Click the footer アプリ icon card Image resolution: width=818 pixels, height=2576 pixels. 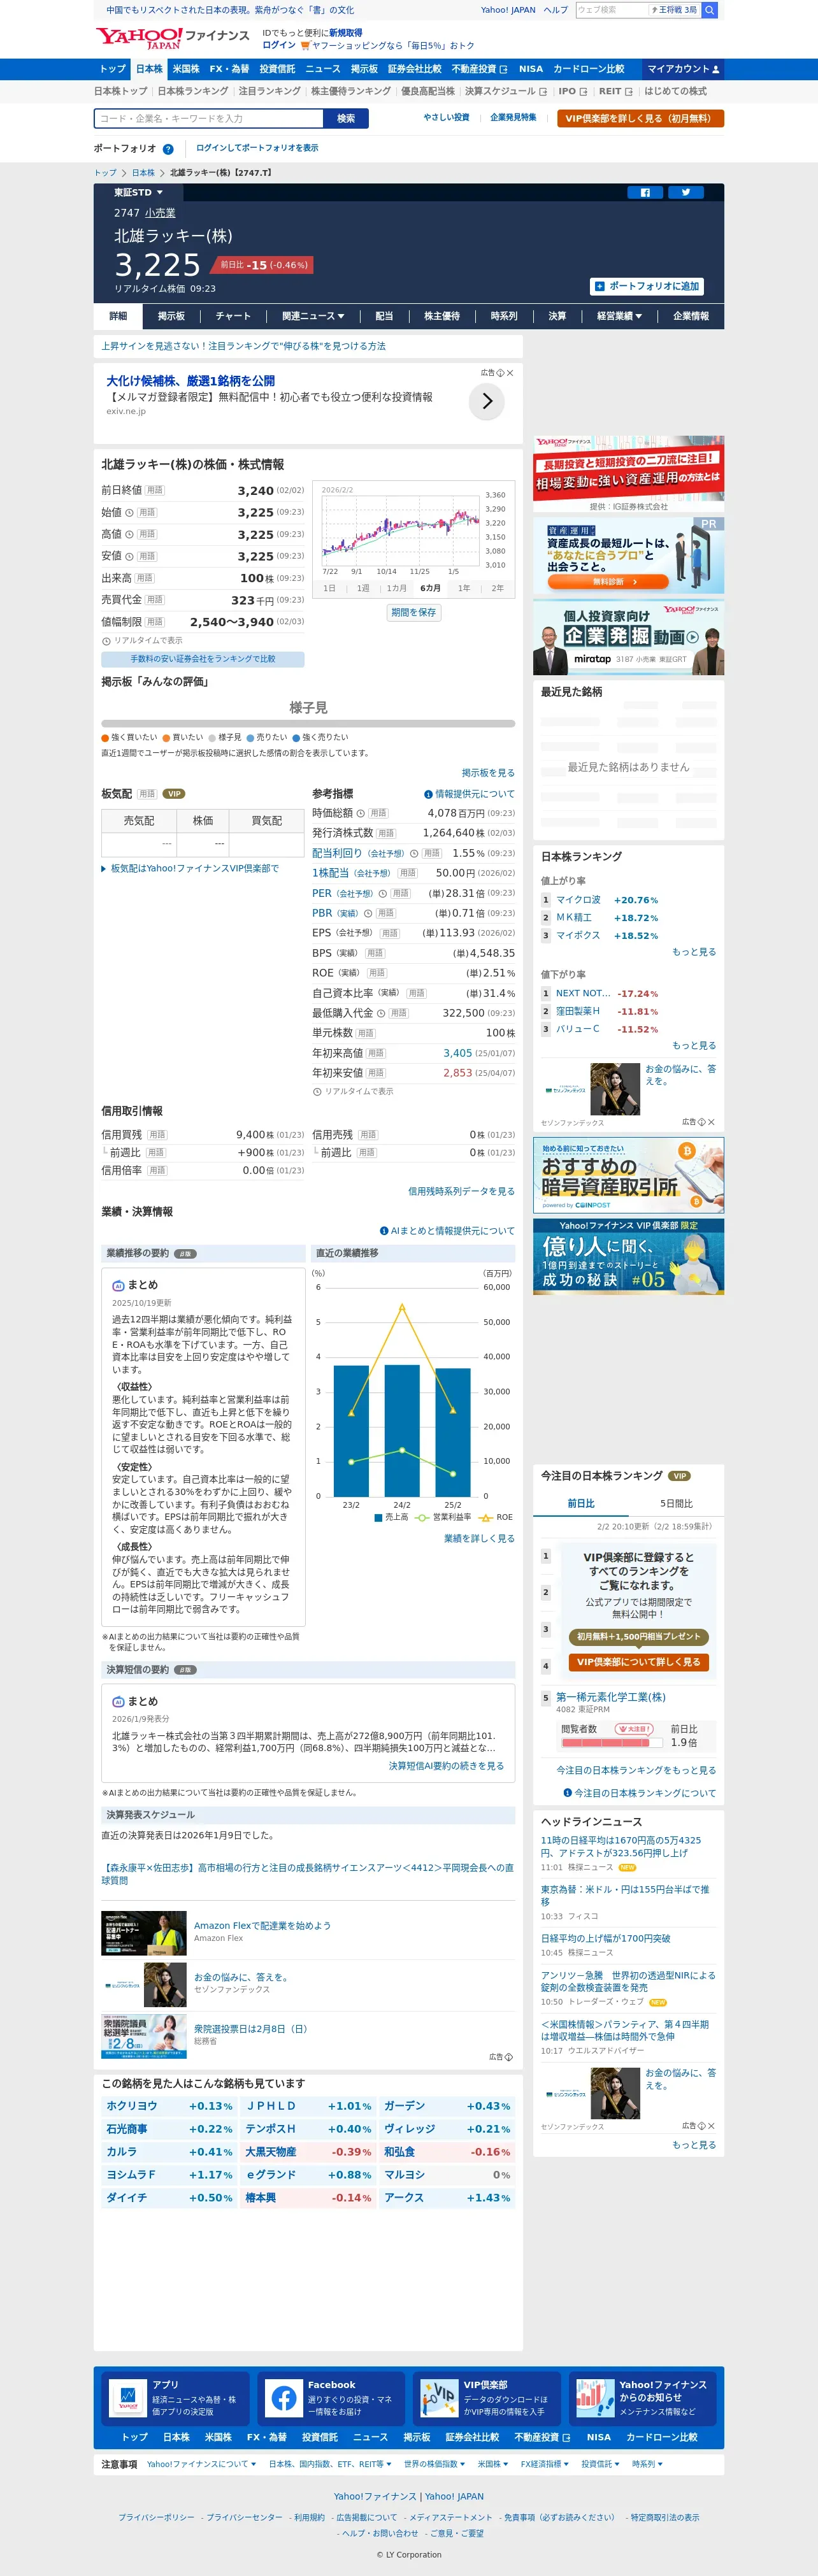176,2398
